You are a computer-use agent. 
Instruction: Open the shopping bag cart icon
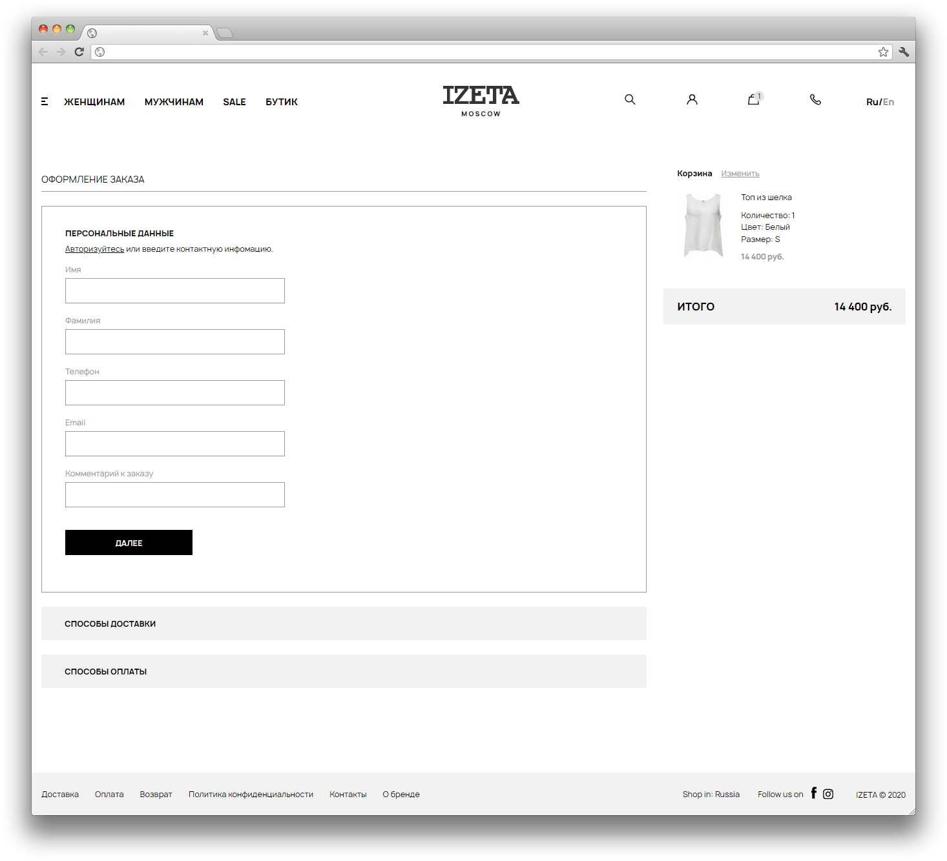click(x=754, y=99)
